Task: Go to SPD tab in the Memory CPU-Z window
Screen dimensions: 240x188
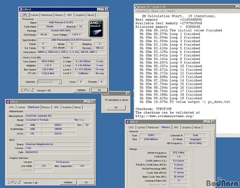Action: [x=176, y=128]
